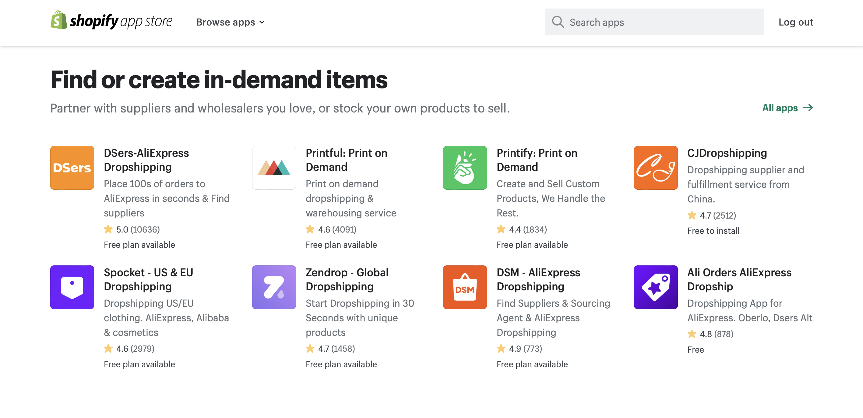Click the DSers description about AliExpress orders

pos(167,198)
